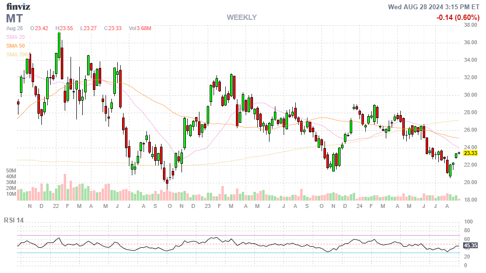Select the MT ticker symbol
Screen dimensions: 486x273
[x=15, y=18]
